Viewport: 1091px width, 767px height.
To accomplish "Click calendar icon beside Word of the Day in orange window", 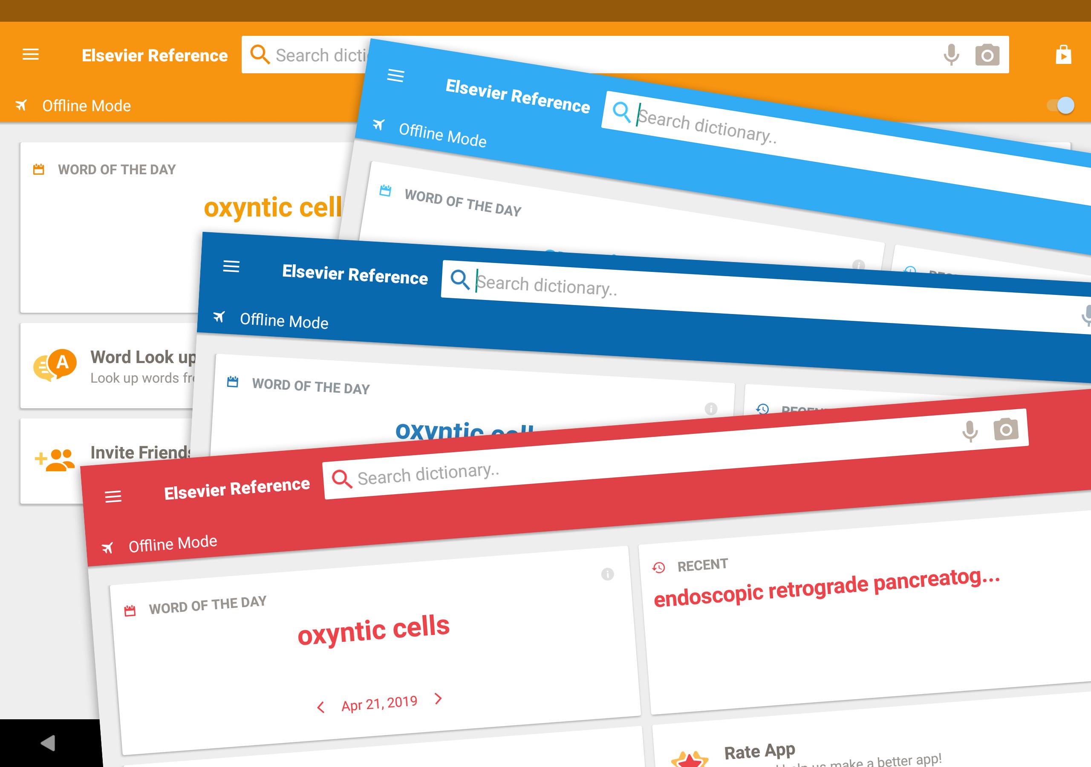I will tap(38, 169).
